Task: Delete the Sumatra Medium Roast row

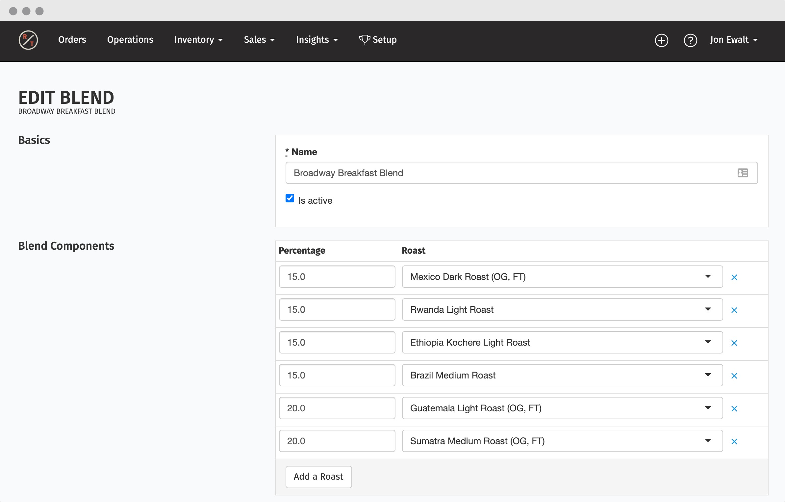Action: pos(734,442)
